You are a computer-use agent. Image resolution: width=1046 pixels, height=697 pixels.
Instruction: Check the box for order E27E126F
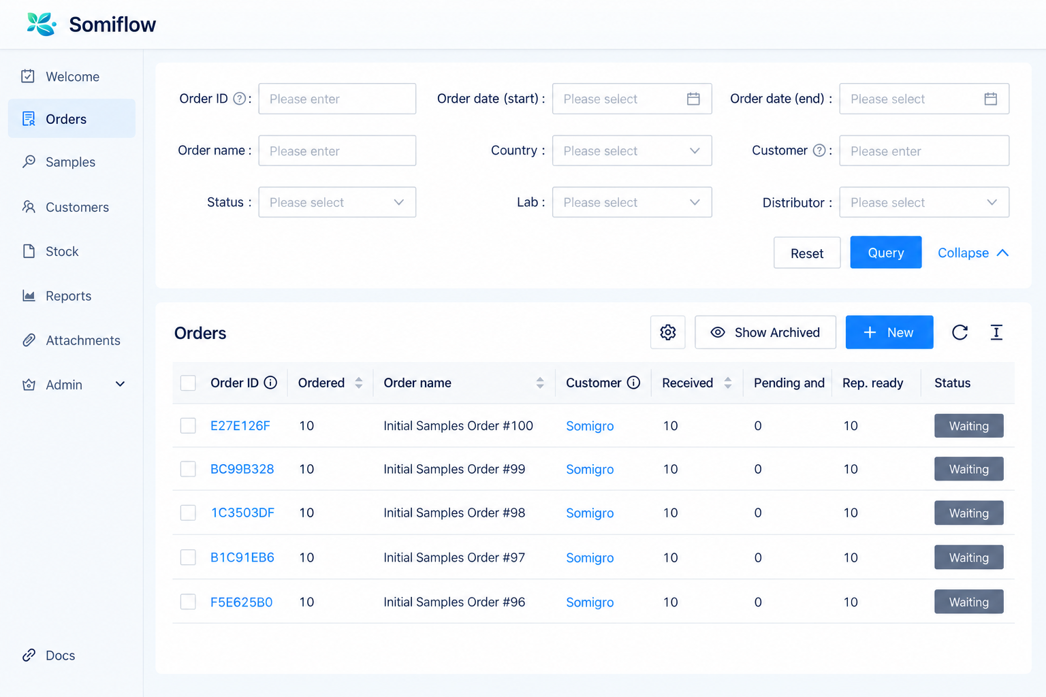(x=188, y=425)
